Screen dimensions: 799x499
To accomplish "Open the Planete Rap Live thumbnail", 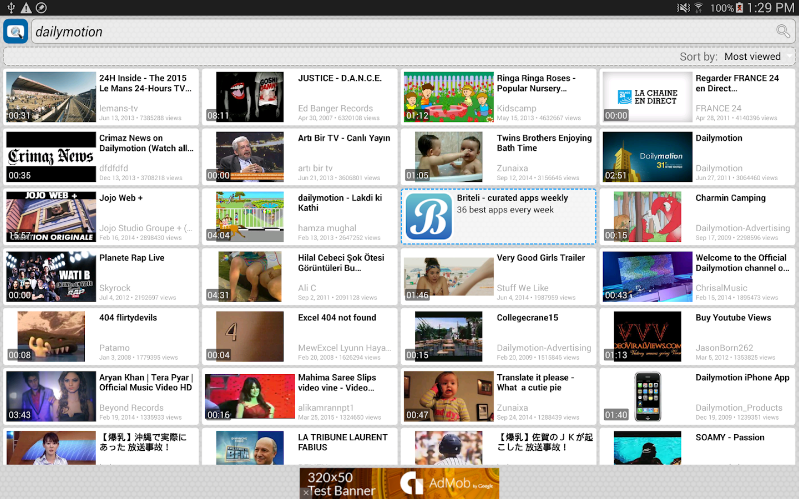I will pyautogui.click(x=51, y=277).
